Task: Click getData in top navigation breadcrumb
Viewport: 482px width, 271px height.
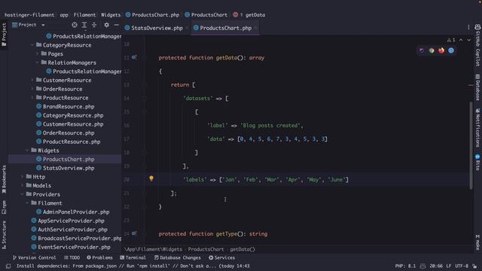Action: click(x=255, y=15)
